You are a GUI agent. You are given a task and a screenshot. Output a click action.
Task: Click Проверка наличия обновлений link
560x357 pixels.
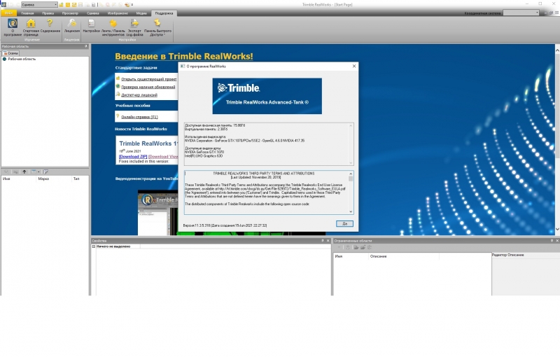[148, 87]
